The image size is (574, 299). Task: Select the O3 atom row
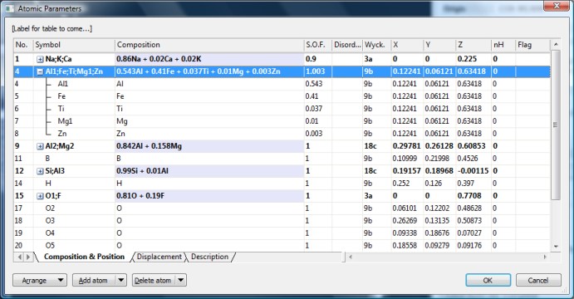282,221
